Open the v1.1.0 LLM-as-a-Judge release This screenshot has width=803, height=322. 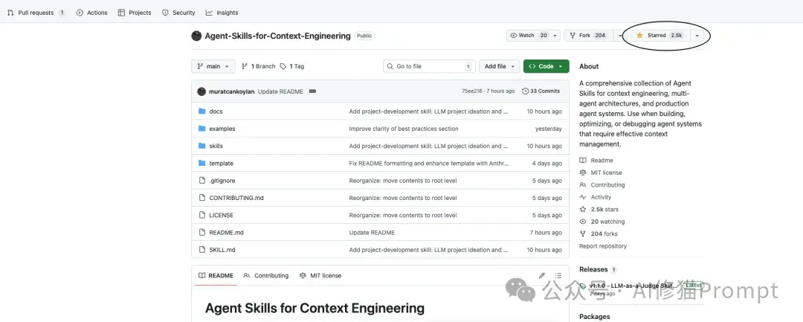(633, 285)
